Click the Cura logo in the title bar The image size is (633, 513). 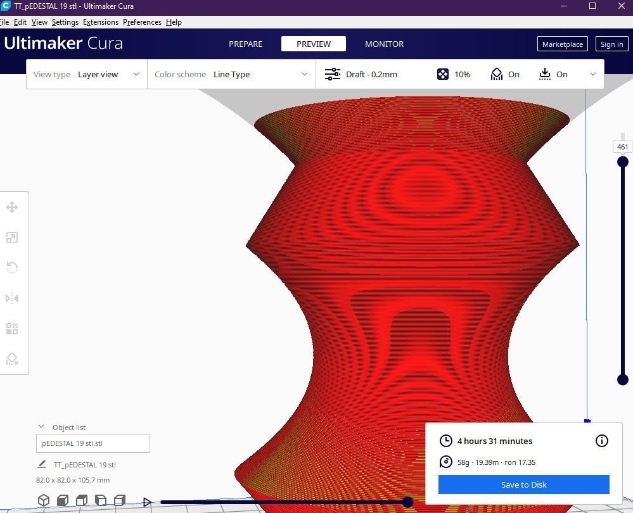[x=5, y=6]
